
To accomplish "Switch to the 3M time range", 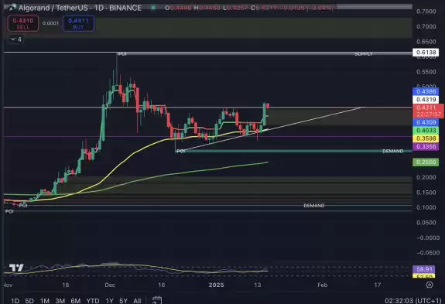I will [60, 301].
